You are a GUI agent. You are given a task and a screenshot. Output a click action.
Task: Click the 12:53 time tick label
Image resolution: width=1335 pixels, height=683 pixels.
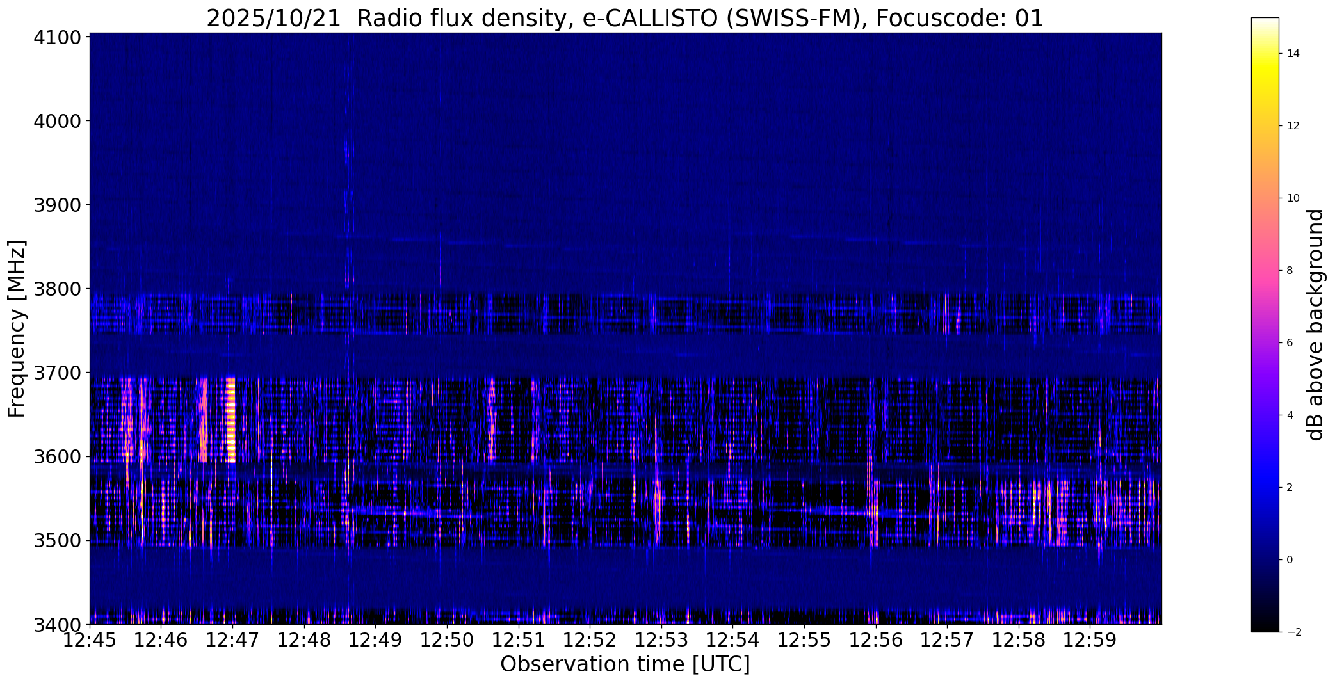pos(662,640)
